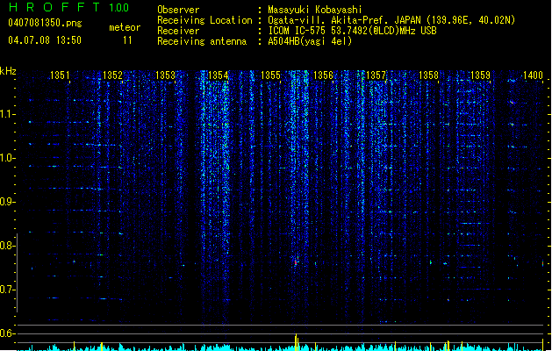The image size is (552, 351).
Task: Click the tallest yellow spike in the power graph
Action: click(x=296, y=342)
